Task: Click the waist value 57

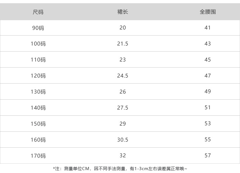Action: point(208,156)
